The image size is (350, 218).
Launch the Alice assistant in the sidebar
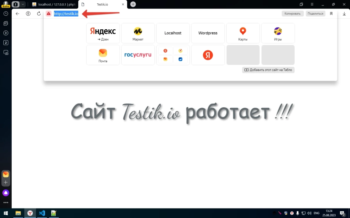[x=6, y=193]
